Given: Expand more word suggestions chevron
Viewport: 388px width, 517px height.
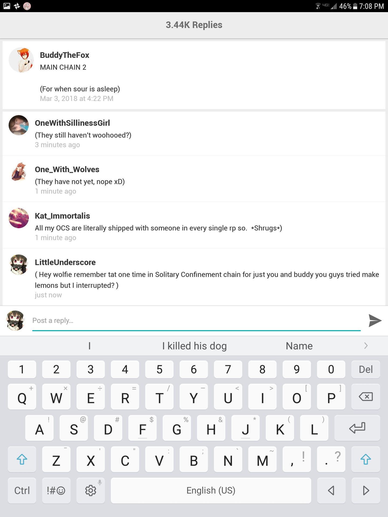Looking at the screenshot, I should 366,346.
